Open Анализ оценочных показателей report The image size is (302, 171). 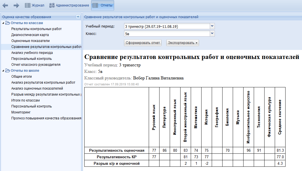pos(37,88)
